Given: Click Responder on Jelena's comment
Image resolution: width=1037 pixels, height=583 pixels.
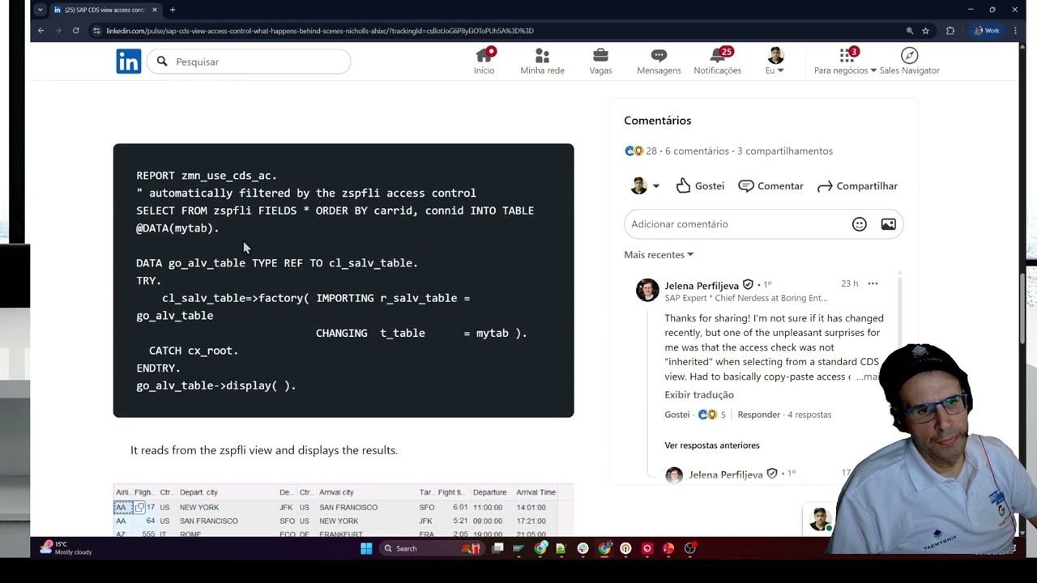Looking at the screenshot, I should click(x=758, y=415).
